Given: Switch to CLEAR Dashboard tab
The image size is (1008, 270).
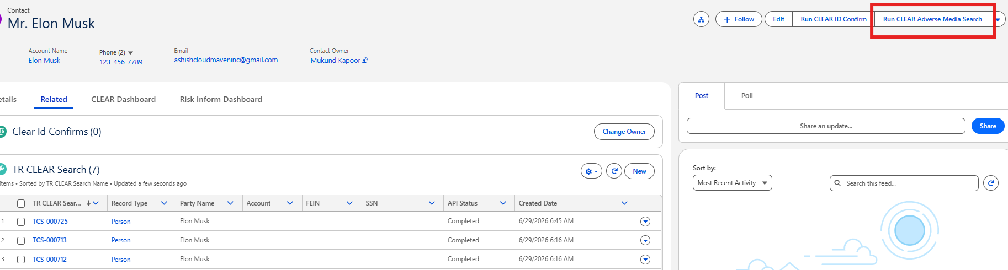Looking at the screenshot, I should (x=123, y=99).
